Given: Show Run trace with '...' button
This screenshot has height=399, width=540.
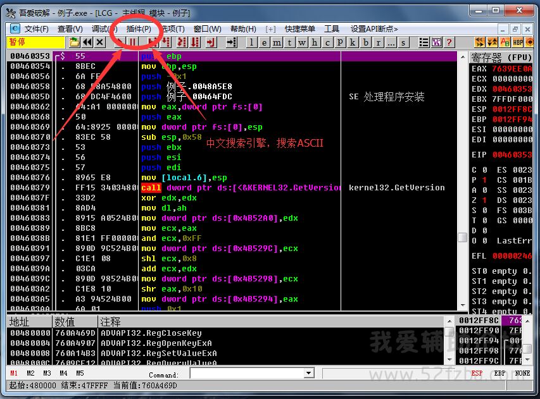Looking at the screenshot, I should pyautogui.click(x=391, y=42).
